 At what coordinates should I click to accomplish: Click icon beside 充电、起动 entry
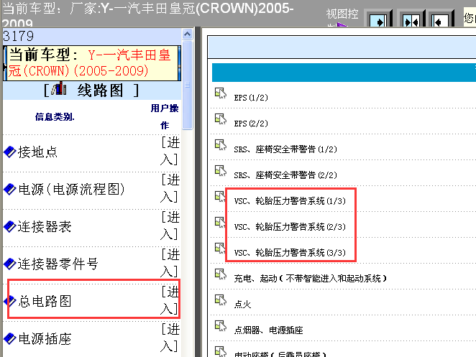click(221, 274)
